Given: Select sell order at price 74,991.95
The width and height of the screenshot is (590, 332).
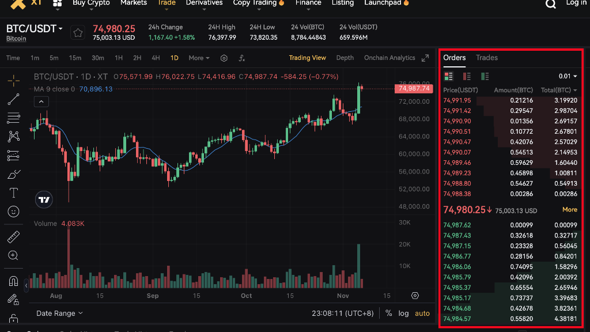Looking at the screenshot, I should pyautogui.click(x=510, y=100).
